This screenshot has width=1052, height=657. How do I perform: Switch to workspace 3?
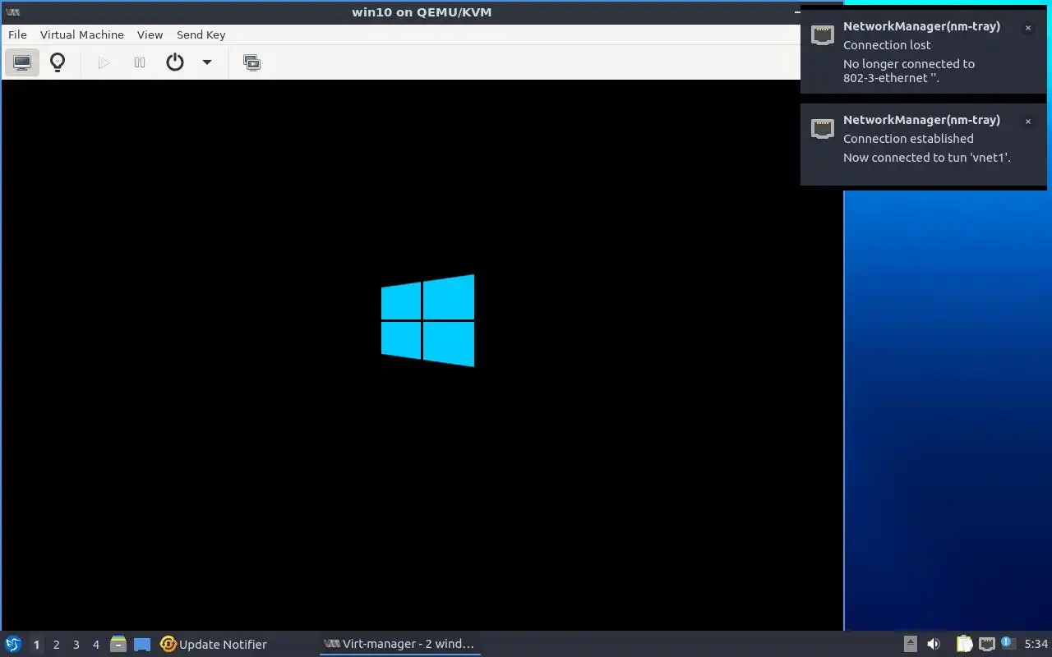coord(76,645)
